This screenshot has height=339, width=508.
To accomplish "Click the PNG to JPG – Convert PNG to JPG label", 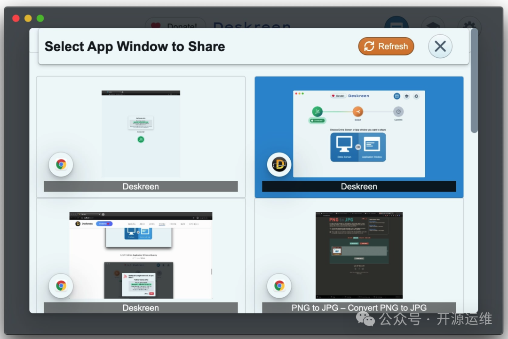I will (x=359, y=308).
